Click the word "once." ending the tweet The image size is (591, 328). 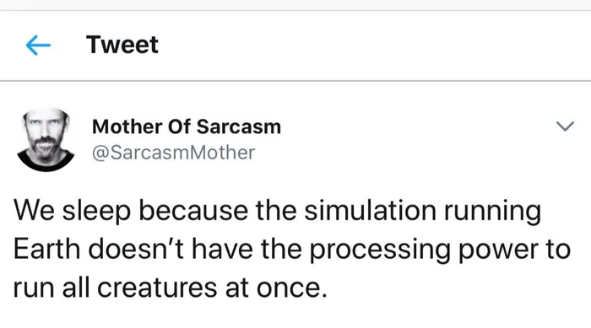click(x=292, y=288)
